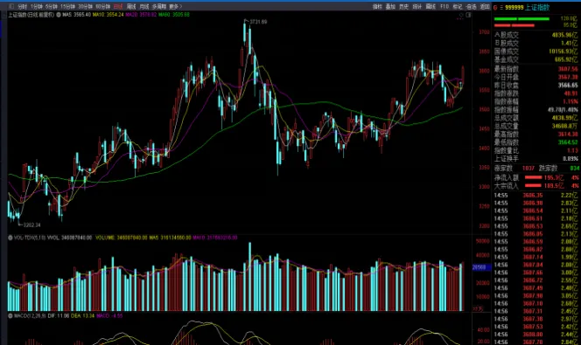Viewport: 581px width, 345px height.
Task: Click the 标记 mark button
Action: [x=458, y=7]
